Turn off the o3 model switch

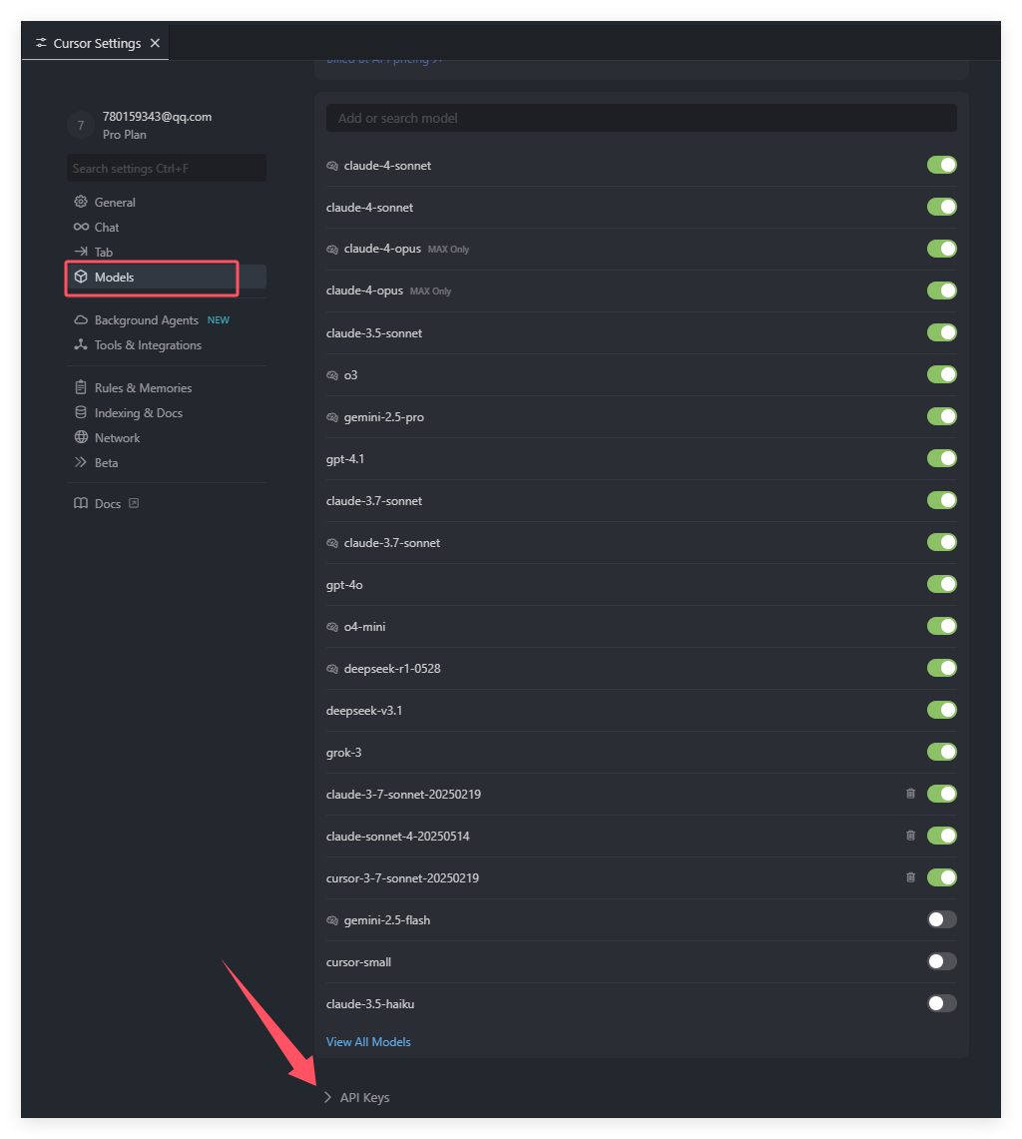click(941, 374)
